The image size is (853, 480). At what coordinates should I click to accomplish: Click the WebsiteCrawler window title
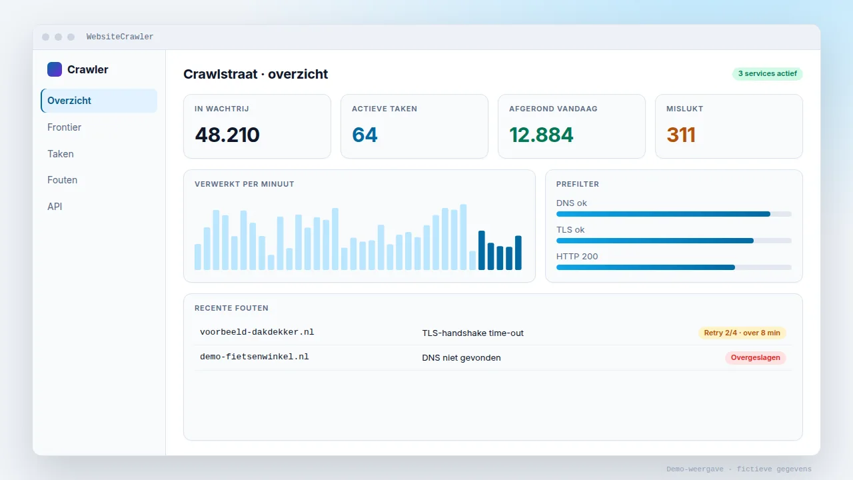pos(120,37)
